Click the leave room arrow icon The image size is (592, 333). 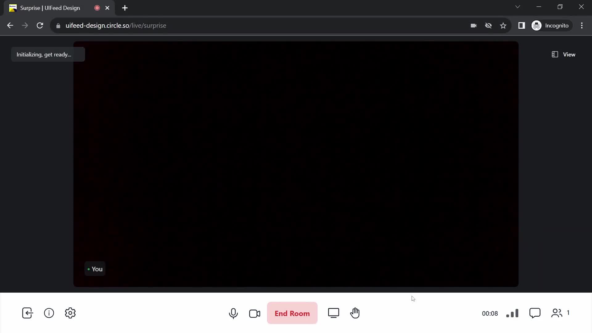tap(27, 313)
